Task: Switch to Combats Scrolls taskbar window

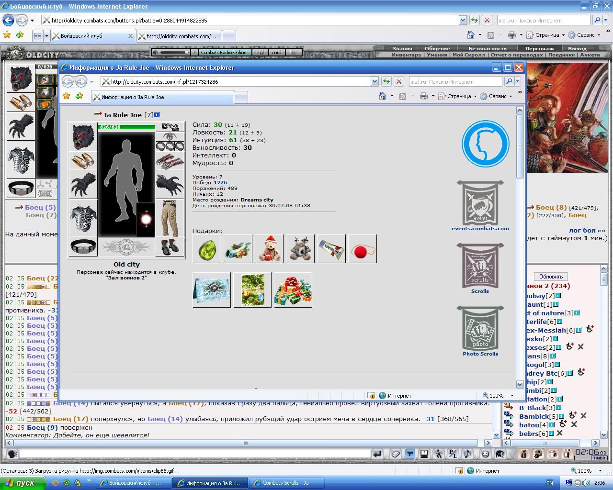Action: pos(287,483)
